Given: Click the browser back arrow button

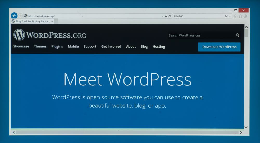Looking at the screenshot, I should coord(14,16).
